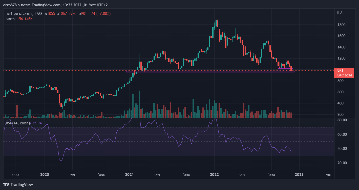The image size is (359, 190).
Task: Click the 1800 price axis label
Action: tap(341, 25)
